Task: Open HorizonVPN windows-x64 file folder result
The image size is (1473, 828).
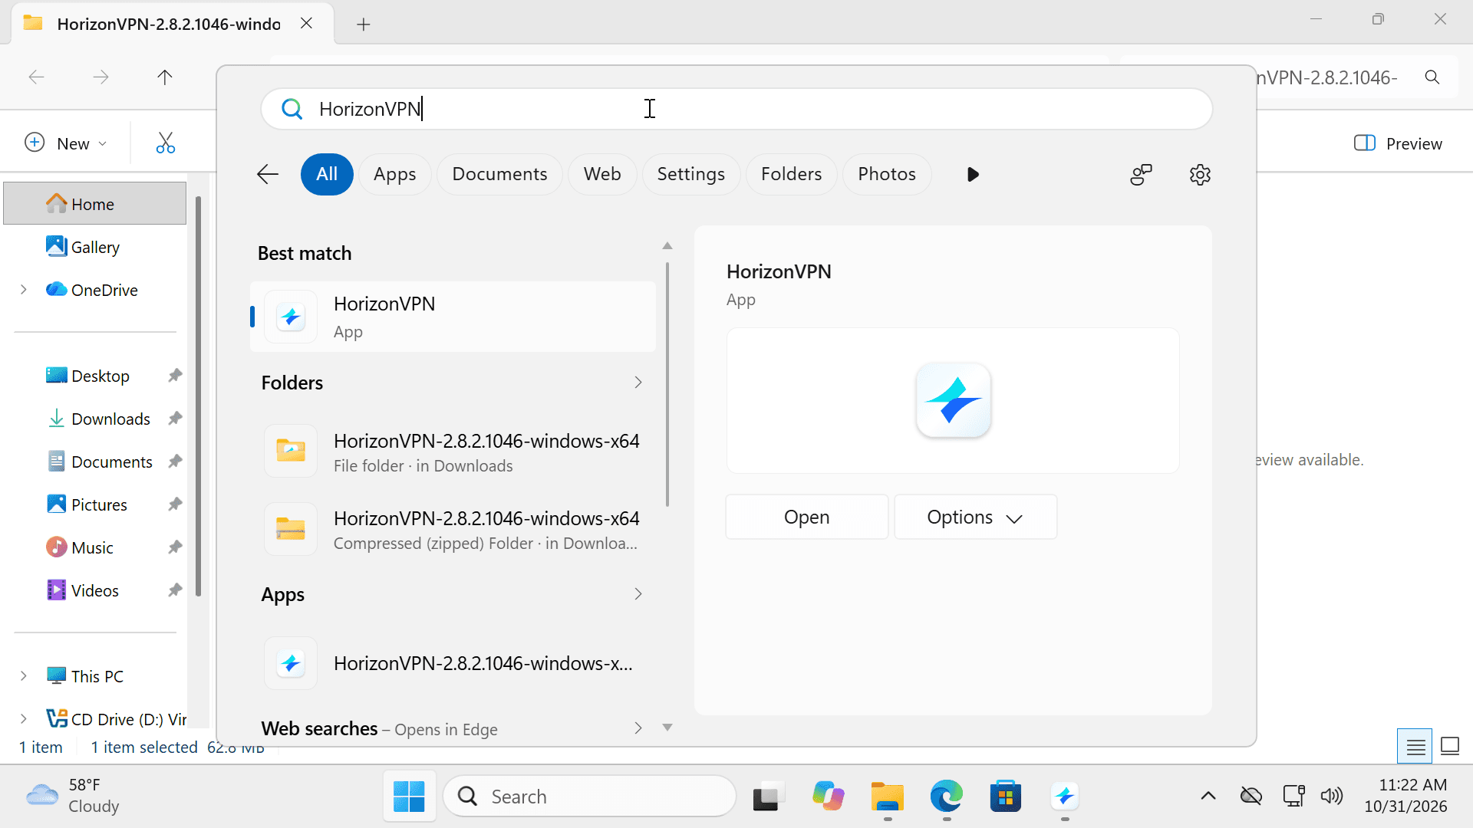Action: pos(453,452)
